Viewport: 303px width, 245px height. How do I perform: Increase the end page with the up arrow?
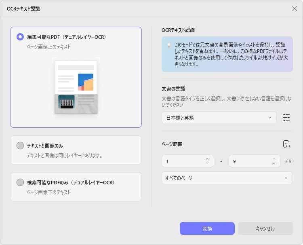[x=274, y=159]
